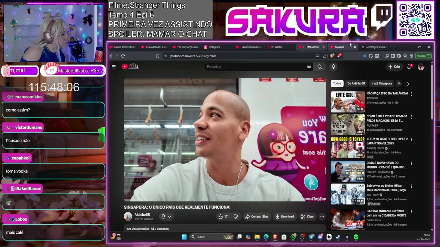
Task: Open the NÃO FAÇA ISSO NA TAILÂNDIA thumbnail
Action: click(x=348, y=102)
